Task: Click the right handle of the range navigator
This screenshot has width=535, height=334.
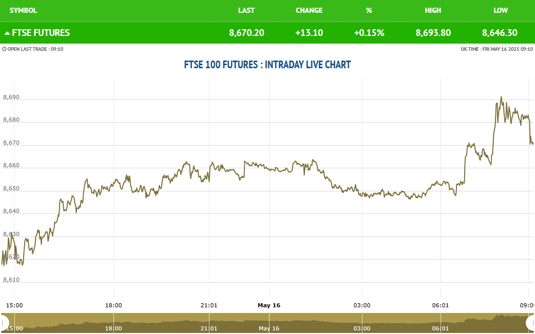Action: (531, 322)
